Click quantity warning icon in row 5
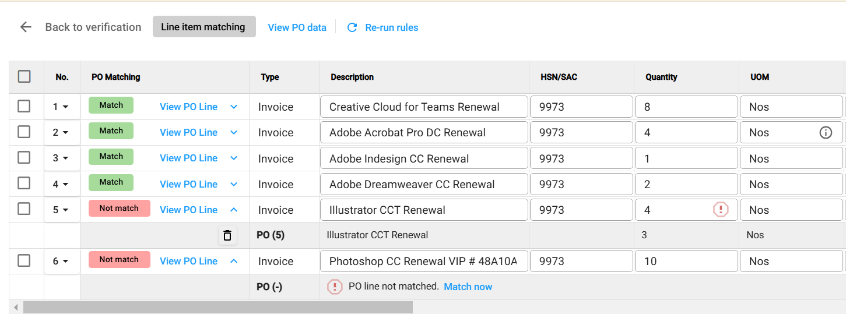 721,210
